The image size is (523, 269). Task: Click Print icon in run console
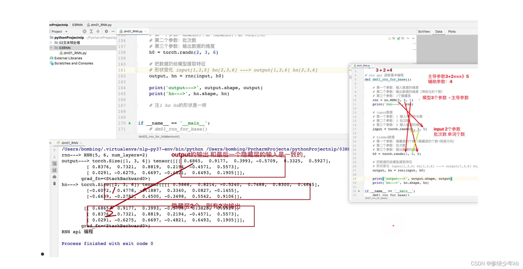pyautogui.click(x=55, y=177)
